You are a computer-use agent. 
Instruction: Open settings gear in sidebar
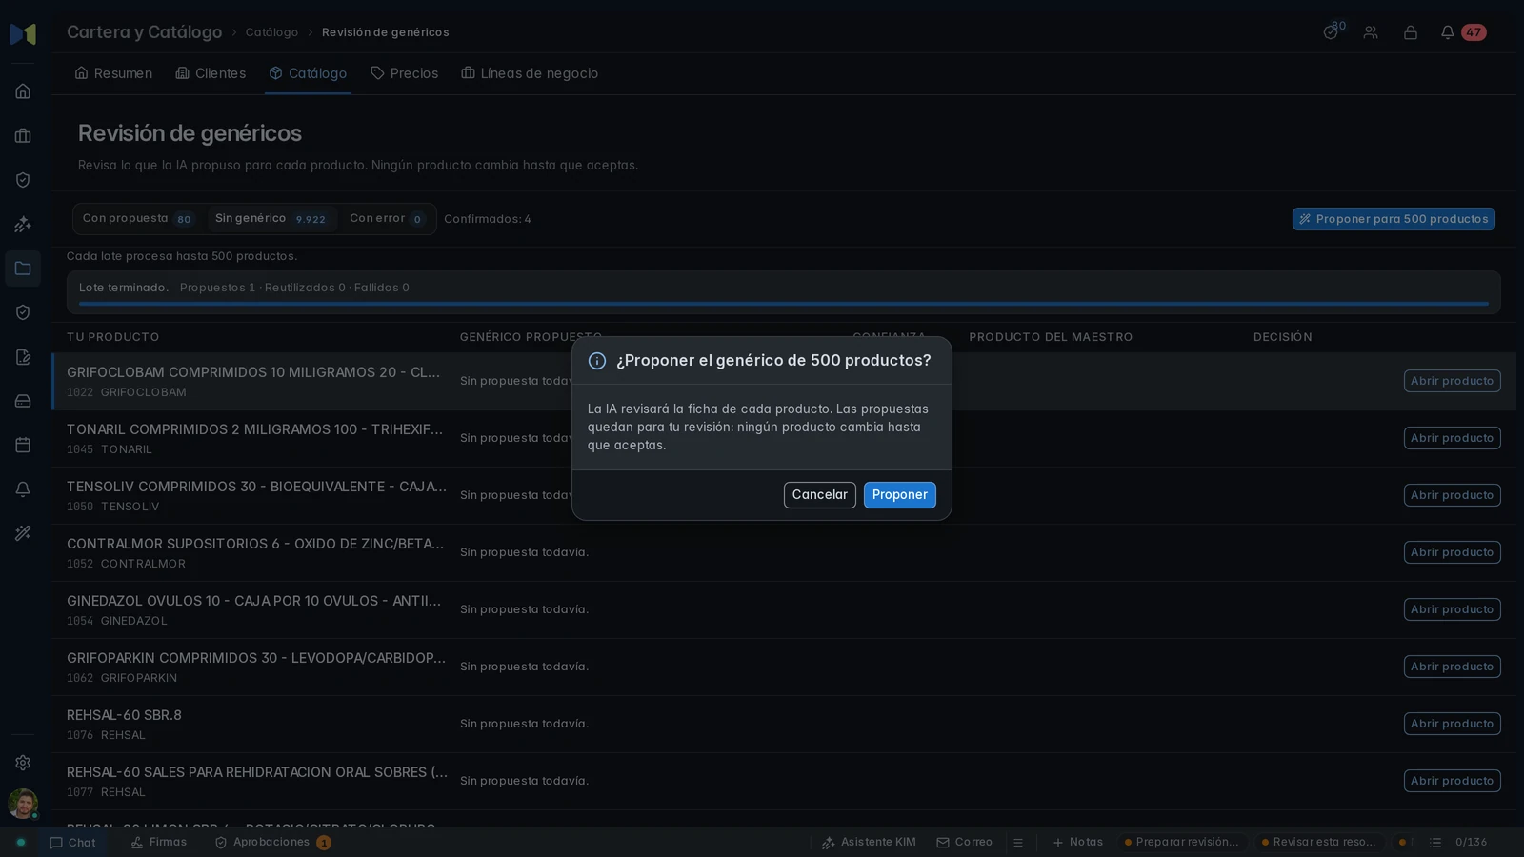coord(23,763)
